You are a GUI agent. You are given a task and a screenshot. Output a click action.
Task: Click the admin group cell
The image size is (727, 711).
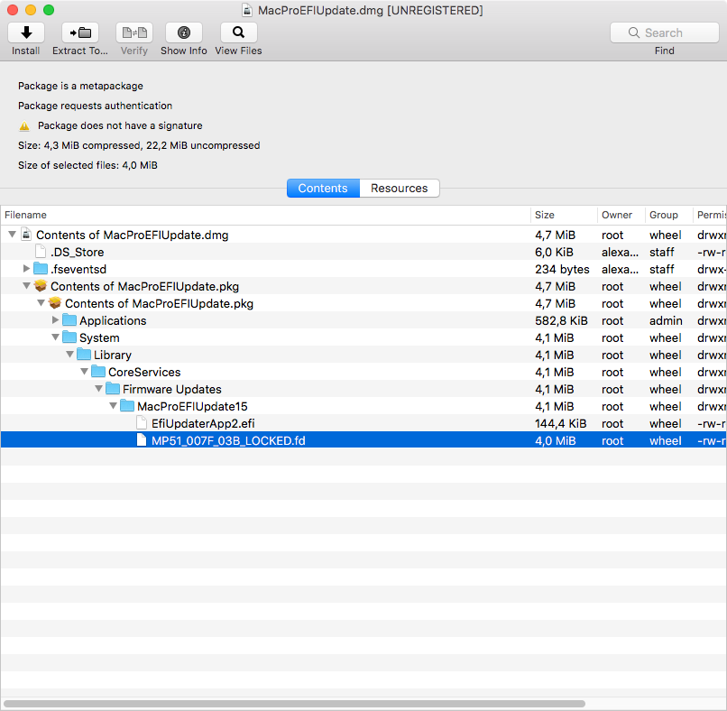(666, 321)
